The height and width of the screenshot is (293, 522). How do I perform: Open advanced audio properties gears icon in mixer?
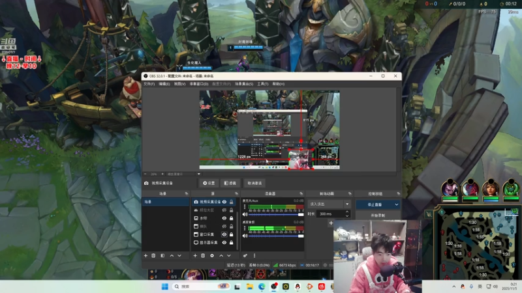coord(245,255)
